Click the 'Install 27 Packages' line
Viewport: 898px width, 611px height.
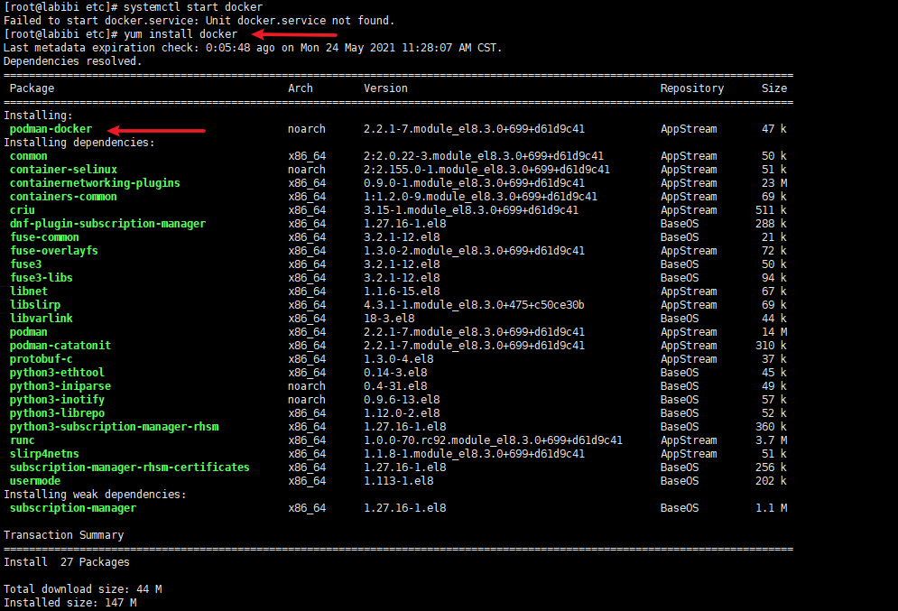click(67, 562)
